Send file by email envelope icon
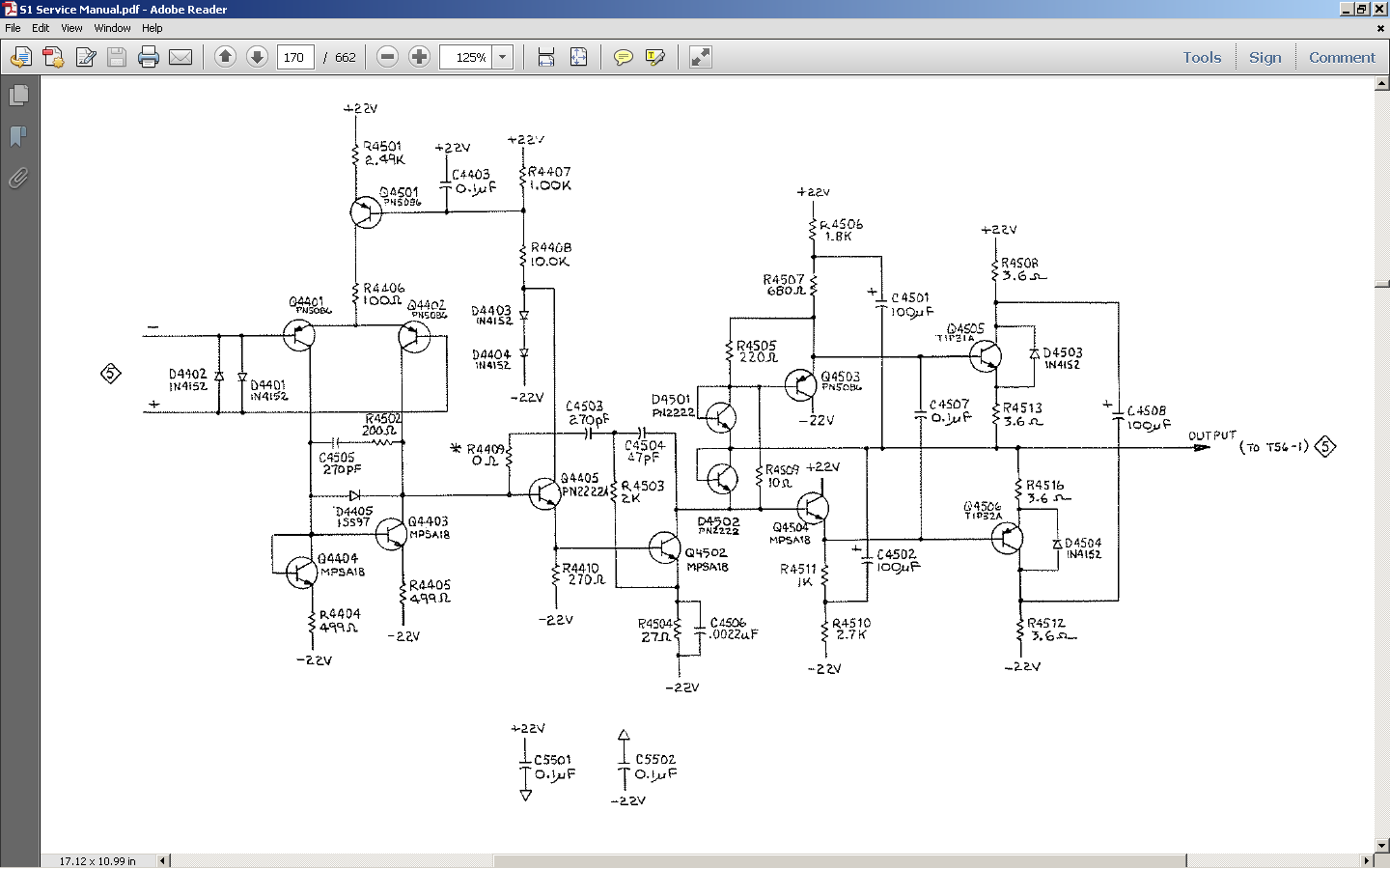Image resolution: width=1390 pixels, height=869 pixels. point(181,58)
